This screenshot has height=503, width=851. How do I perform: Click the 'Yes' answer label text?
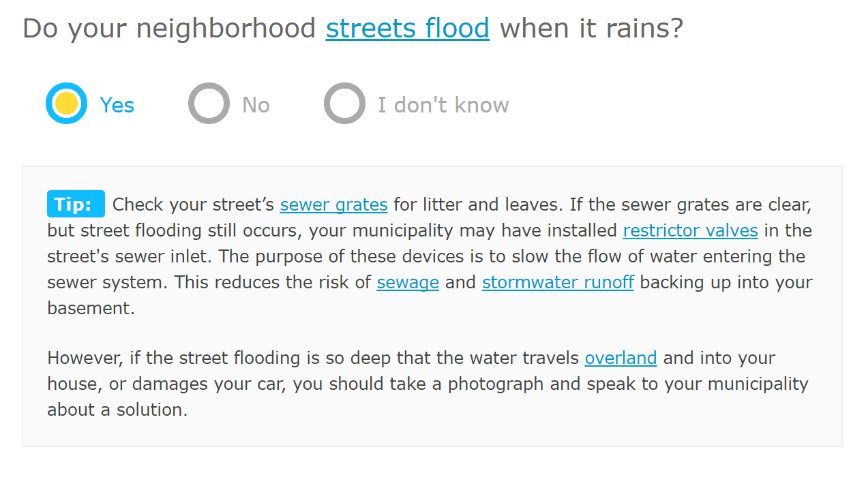pos(117,105)
